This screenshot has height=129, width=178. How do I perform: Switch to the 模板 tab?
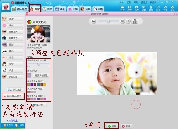60,9
